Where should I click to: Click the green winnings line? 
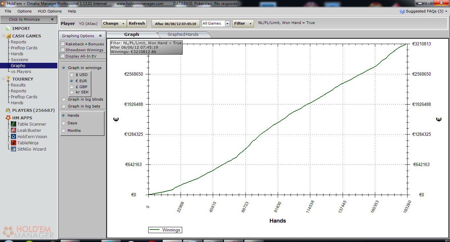tap(278, 123)
